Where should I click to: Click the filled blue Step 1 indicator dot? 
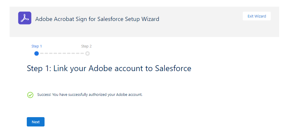[36, 53]
